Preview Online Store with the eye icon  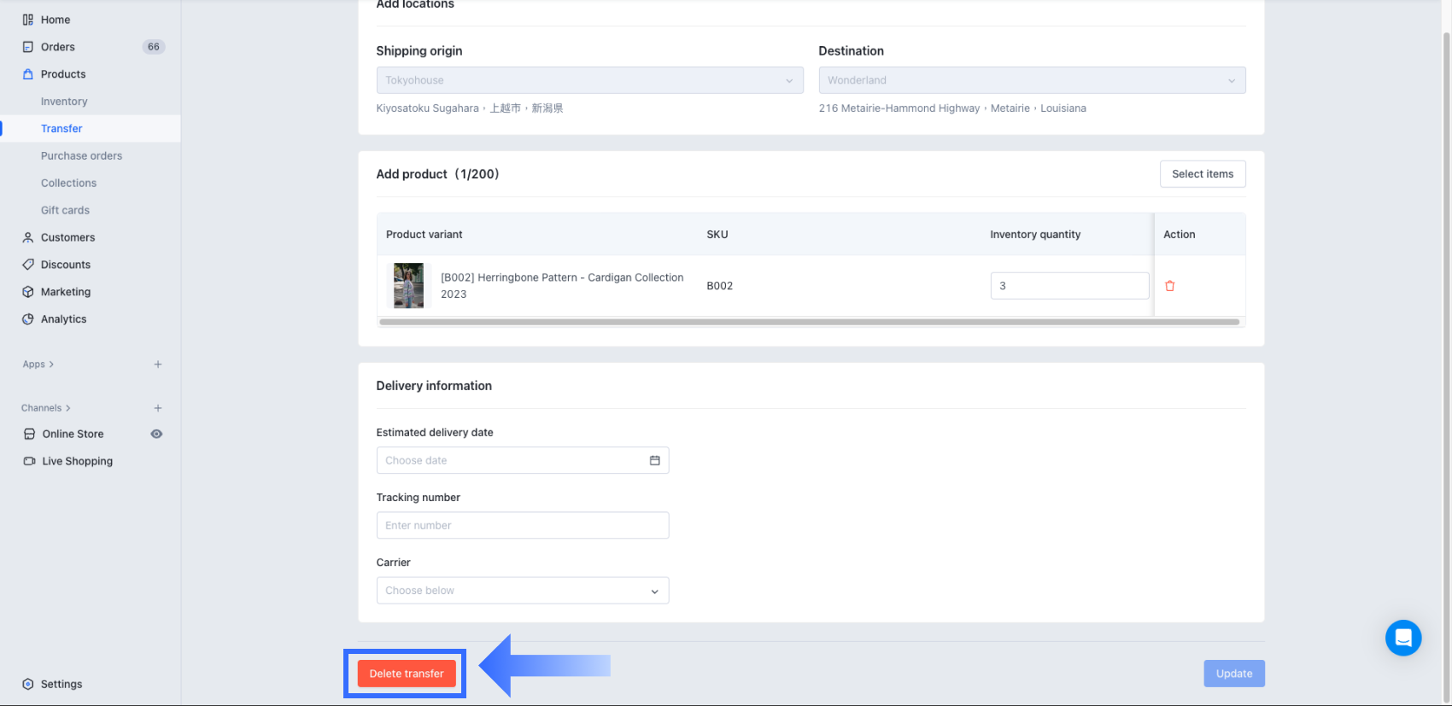[x=156, y=434]
